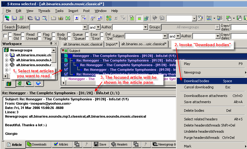The image size is (247, 149).
Task: Open the Search bar and operator dropdown
Action: coord(98,27)
